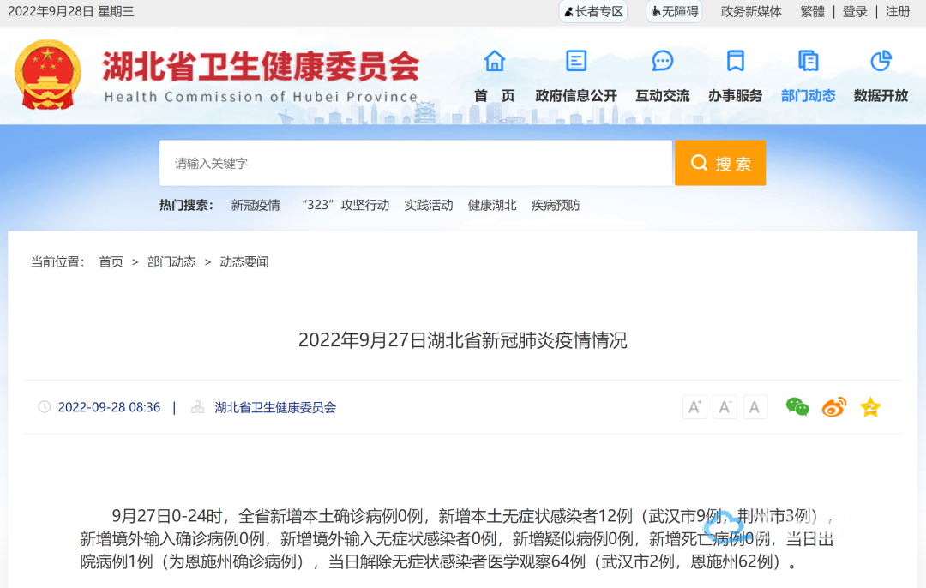Click the Qzone star share icon
Image resolution: width=926 pixels, height=588 pixels.
870,407
